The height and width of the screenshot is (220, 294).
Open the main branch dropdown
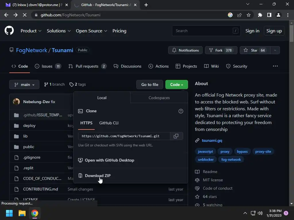tap(24, 85)
